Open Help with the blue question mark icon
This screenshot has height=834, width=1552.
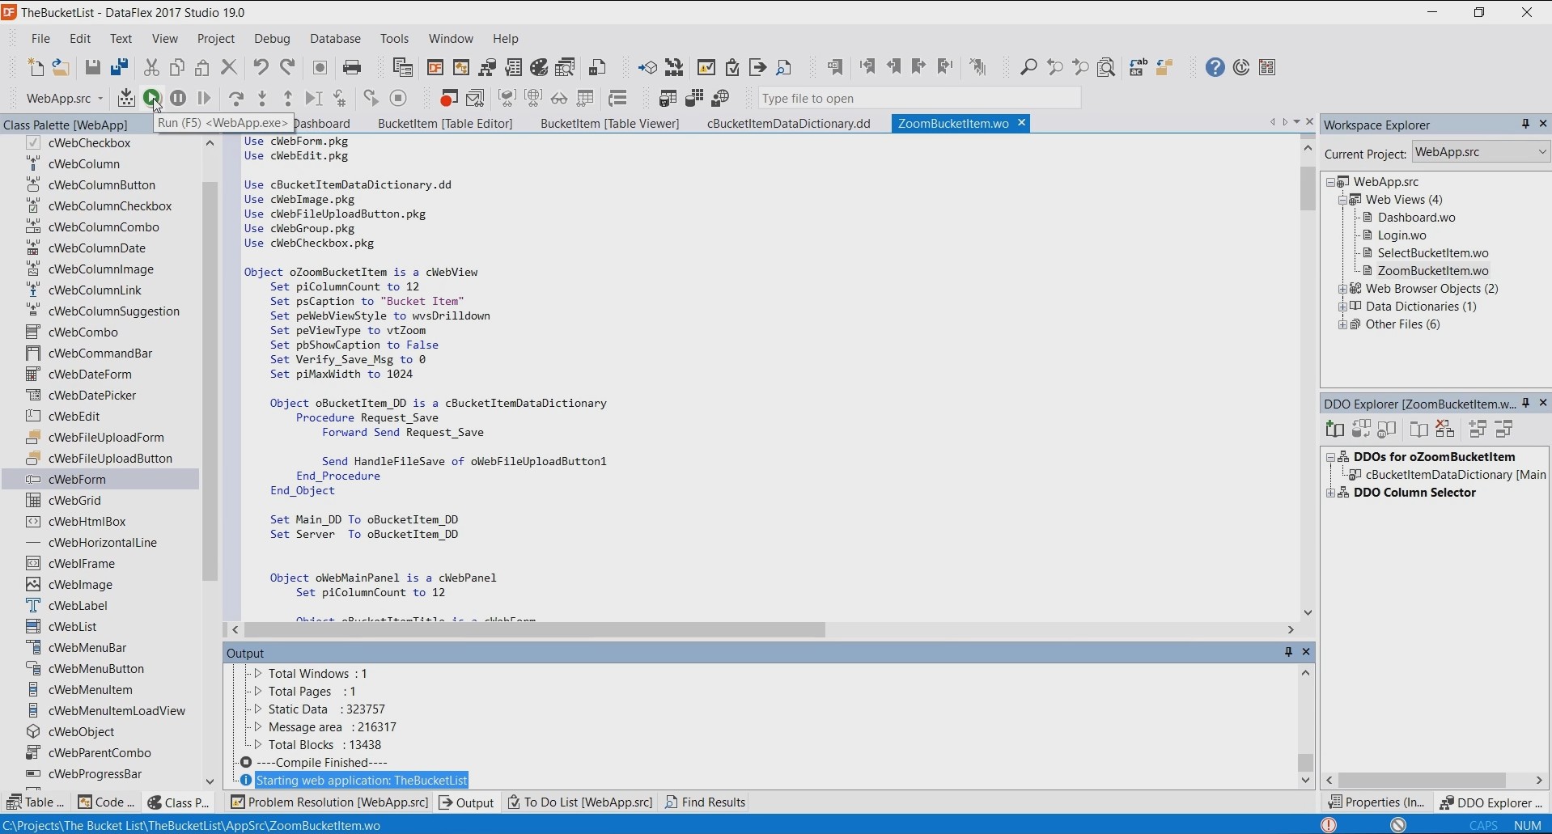[1215, 67]
